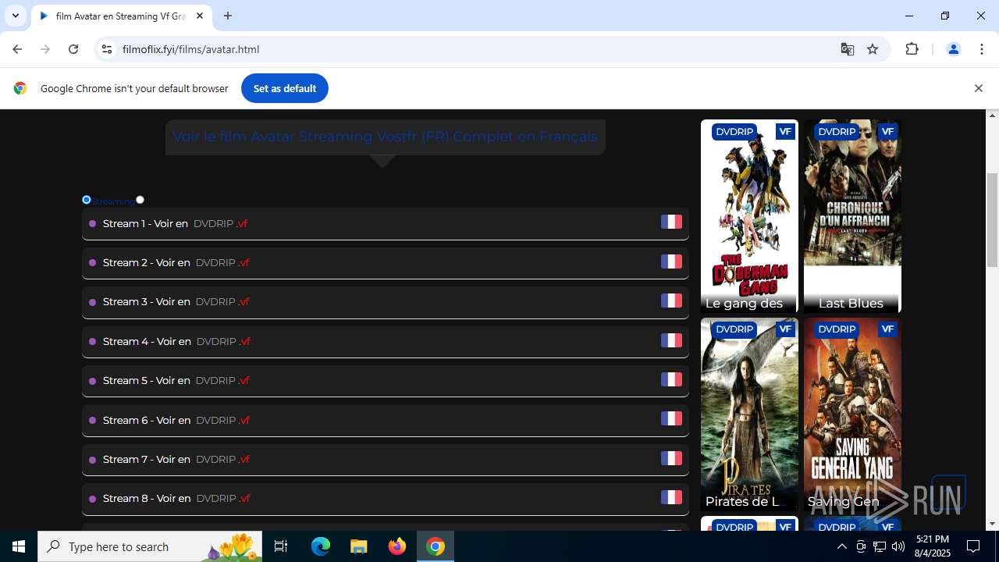Open the Windows Start menu

[x=19, y=546]
